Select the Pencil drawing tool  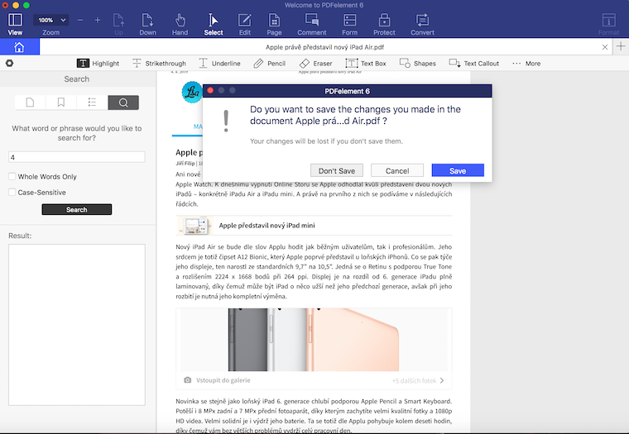269,63
